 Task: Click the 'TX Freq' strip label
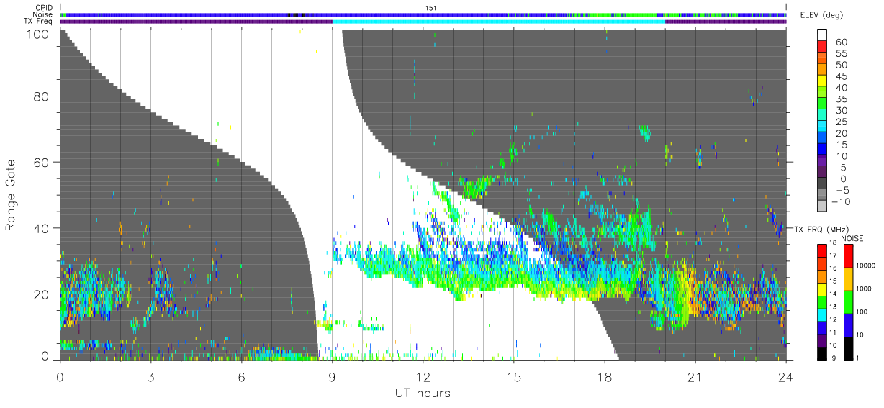pos(39,22)
